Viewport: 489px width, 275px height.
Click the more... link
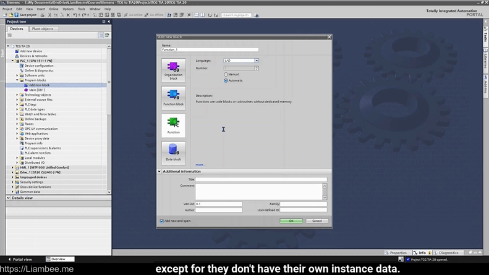point(200,165)
